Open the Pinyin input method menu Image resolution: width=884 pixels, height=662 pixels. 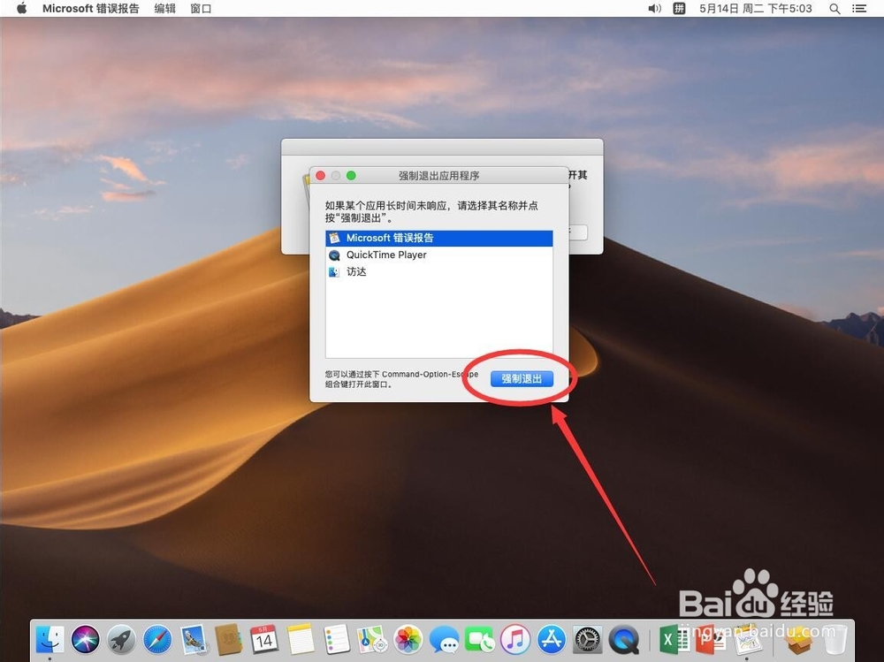tap(679, 9)
